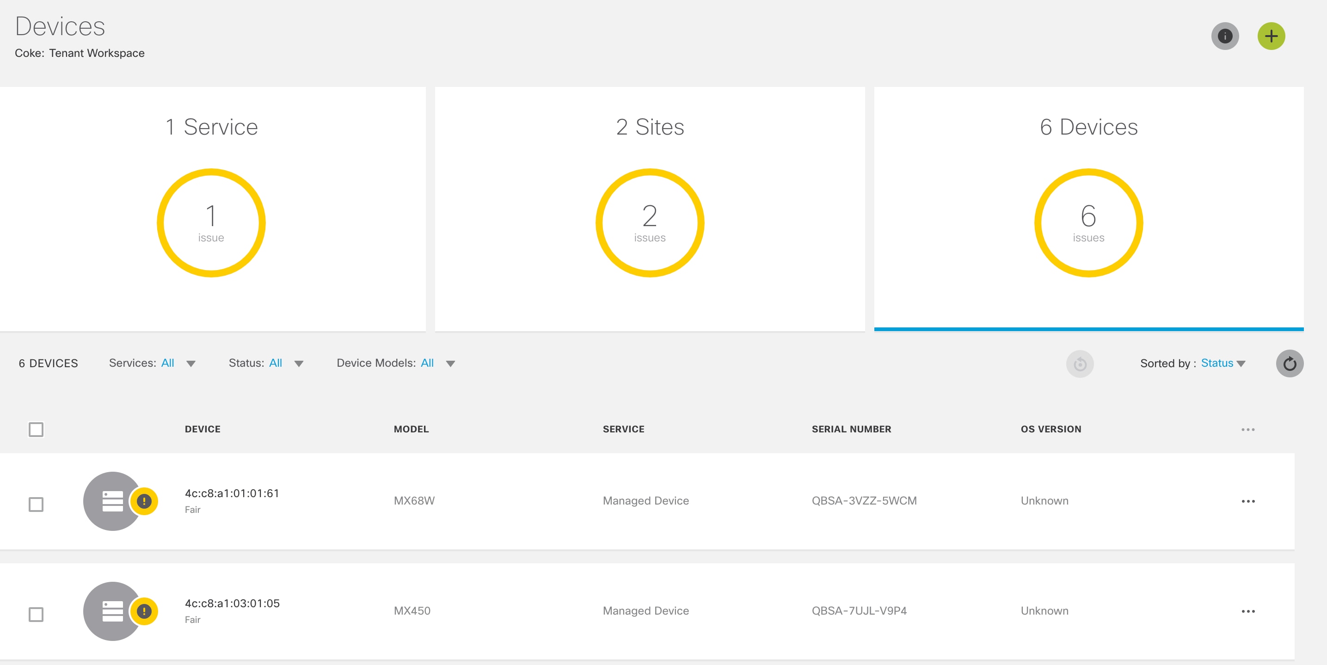This screenshot has height=665, width=1327.
Task: Click the refresh icon at far right
Action: [x=1290, y=363]
